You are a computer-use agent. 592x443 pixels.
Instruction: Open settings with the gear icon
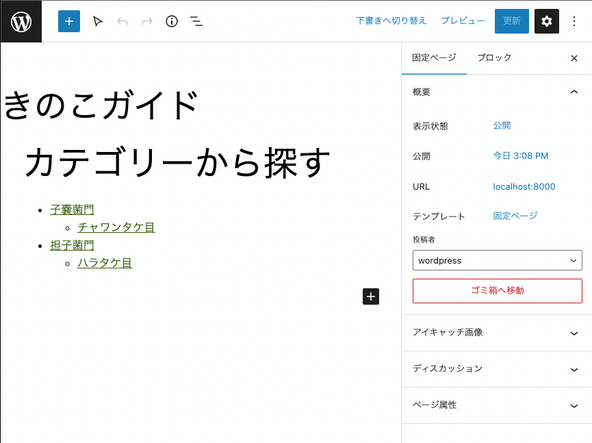click(x=545, y=21)
